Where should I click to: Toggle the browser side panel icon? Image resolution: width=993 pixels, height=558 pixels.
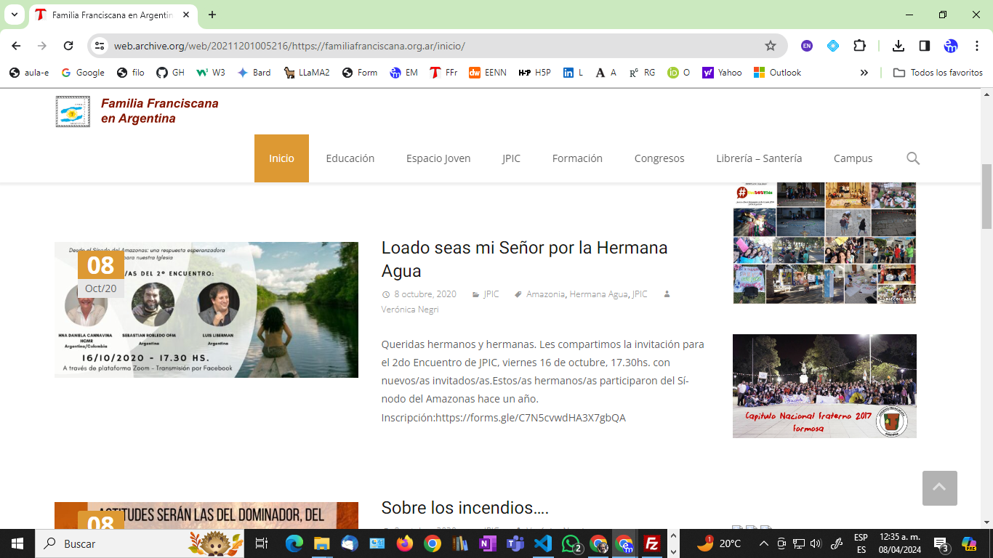[925, 46]
